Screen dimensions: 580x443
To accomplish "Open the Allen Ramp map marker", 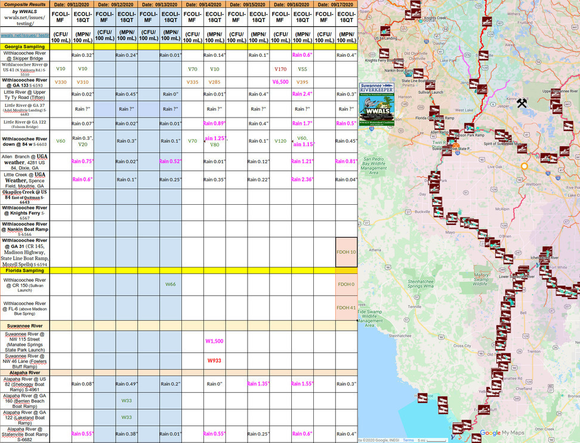I will (x=439, y=124).
